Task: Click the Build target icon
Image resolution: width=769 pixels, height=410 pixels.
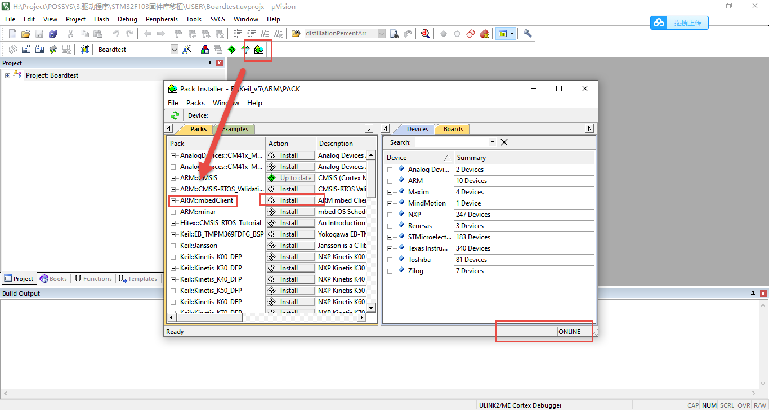Action: pos(26,50)
